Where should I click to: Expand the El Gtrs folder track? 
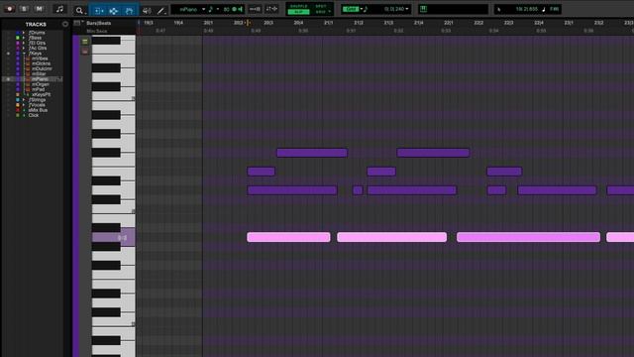click(24, 43)
